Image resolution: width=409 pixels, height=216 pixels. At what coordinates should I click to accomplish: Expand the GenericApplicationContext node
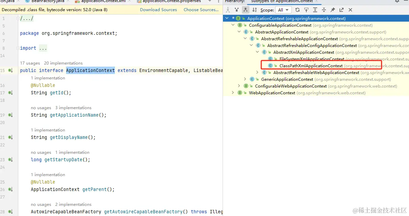pos(245,79)
